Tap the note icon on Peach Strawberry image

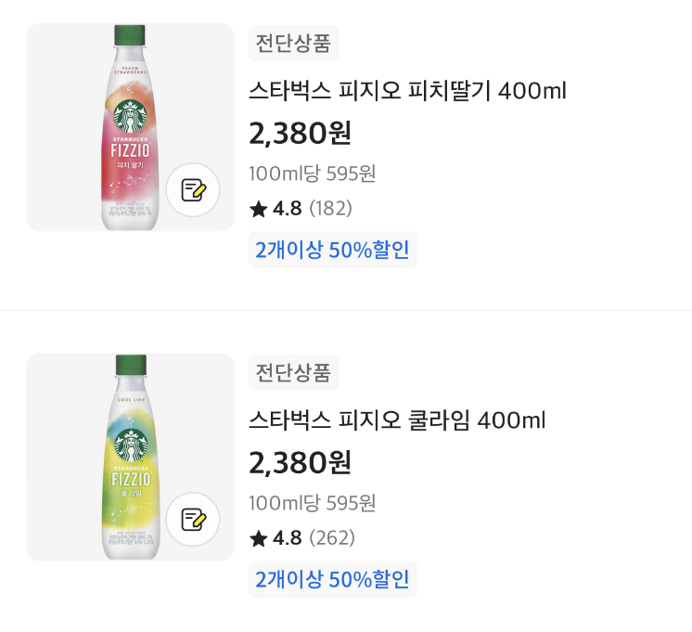[193, 190]
